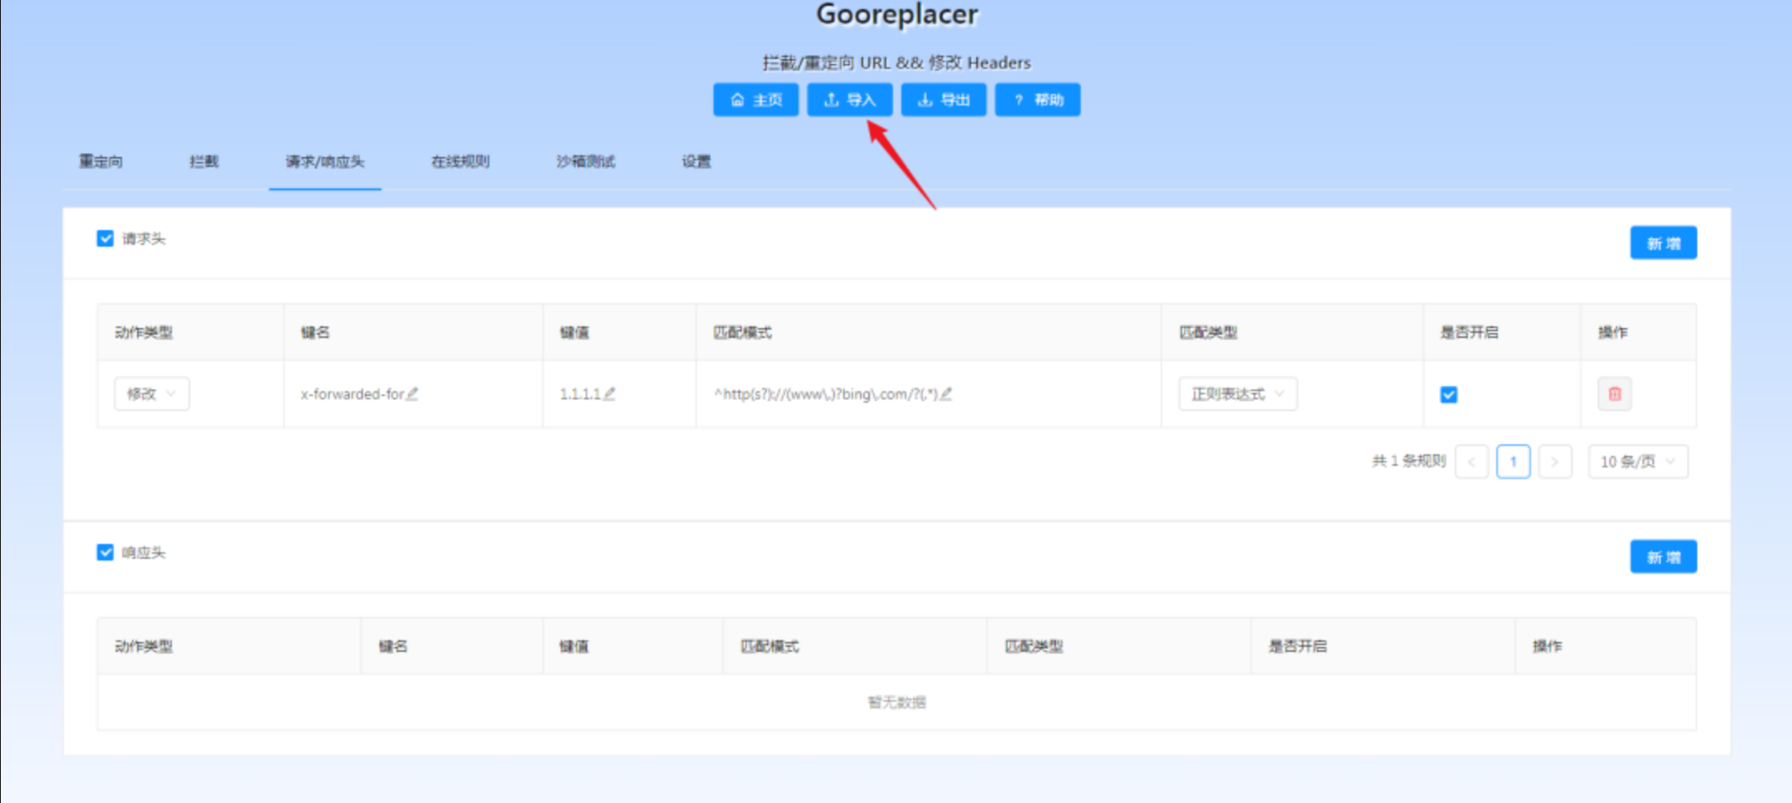Expand the 正则表达式 match type dropdown
1792x803 pixels.
click(x=1237, y=394)
